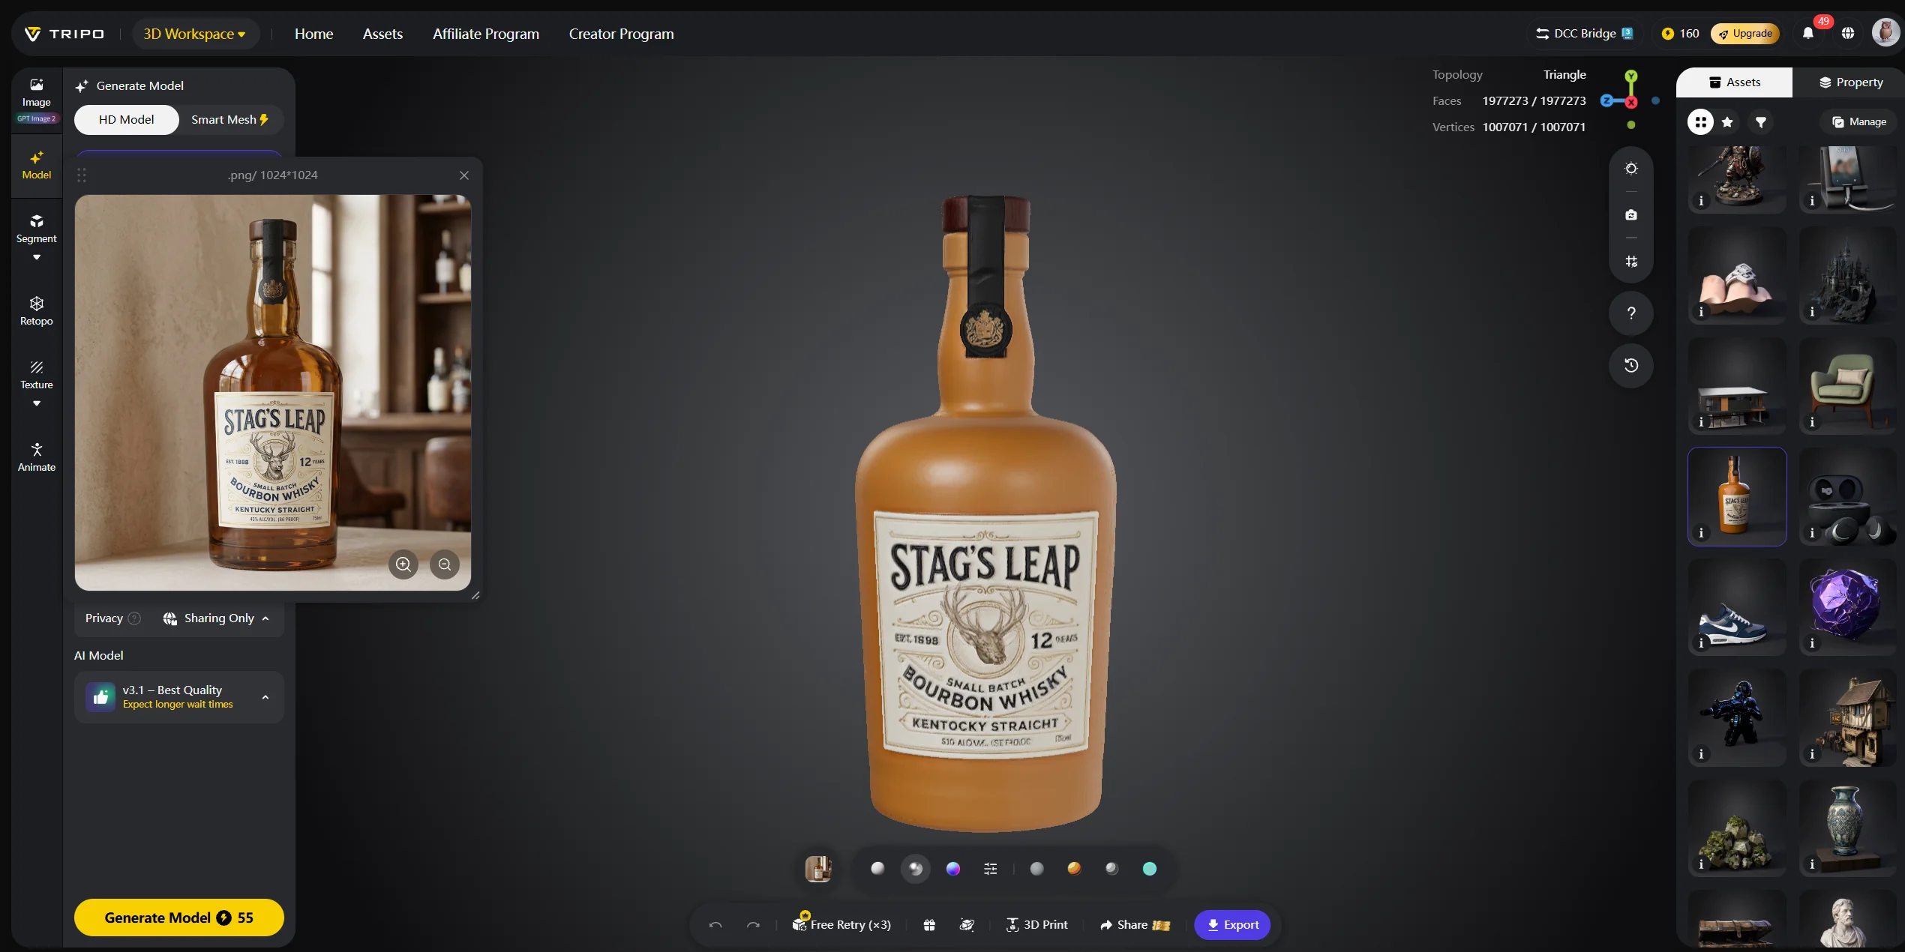Click the redo arrow
Image resolution: width=1905 pixels, height=952 pixels.
click(753, 925)
